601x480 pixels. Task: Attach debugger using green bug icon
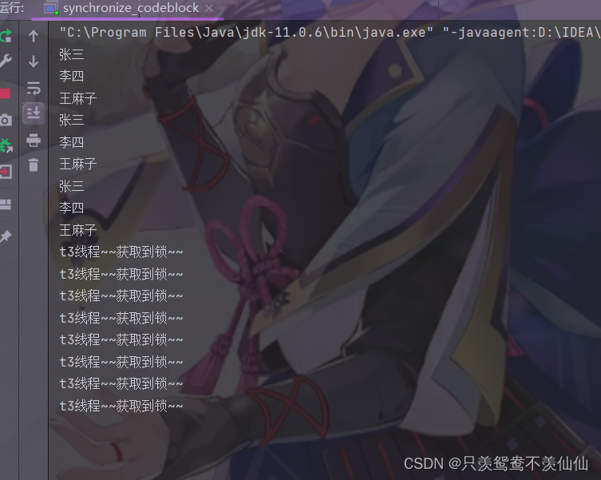pos(6,146)
